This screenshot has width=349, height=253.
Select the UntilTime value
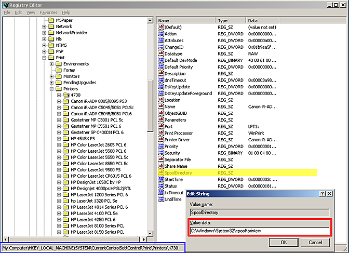point(173,199)
